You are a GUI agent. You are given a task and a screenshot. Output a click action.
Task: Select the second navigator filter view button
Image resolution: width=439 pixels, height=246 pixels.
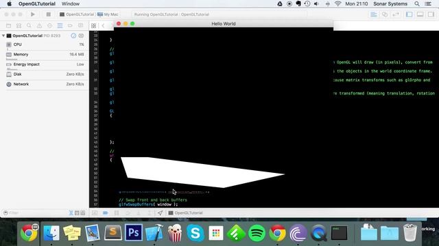coord(77,213)
